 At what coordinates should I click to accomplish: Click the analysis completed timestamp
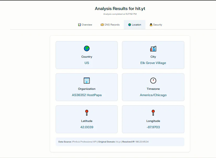[120, 14]
